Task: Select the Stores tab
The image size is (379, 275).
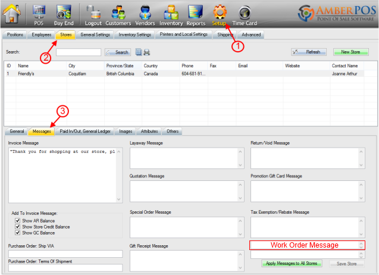Action: click(65, 35)
